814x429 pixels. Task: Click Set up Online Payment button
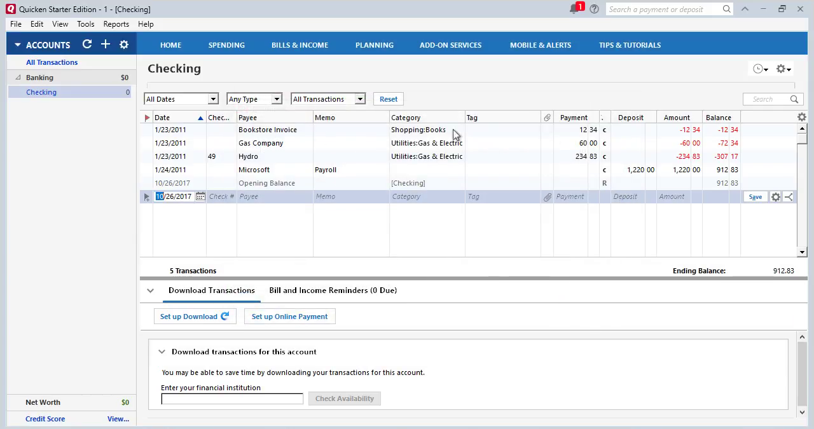[289, 317]
